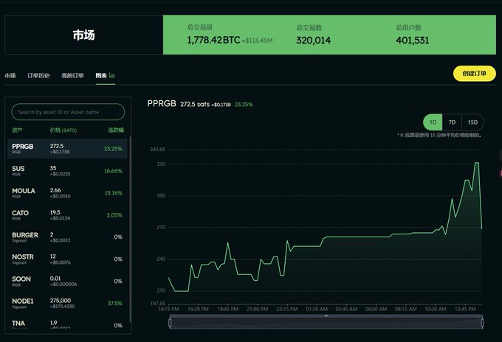Click the chart navigator strip middle

[x=326, y=322]
